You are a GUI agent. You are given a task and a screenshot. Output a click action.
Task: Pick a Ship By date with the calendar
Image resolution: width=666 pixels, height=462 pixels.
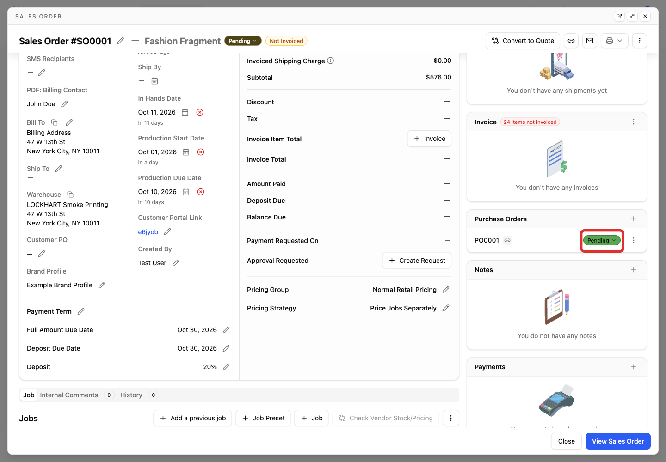[x=155, y=81]
